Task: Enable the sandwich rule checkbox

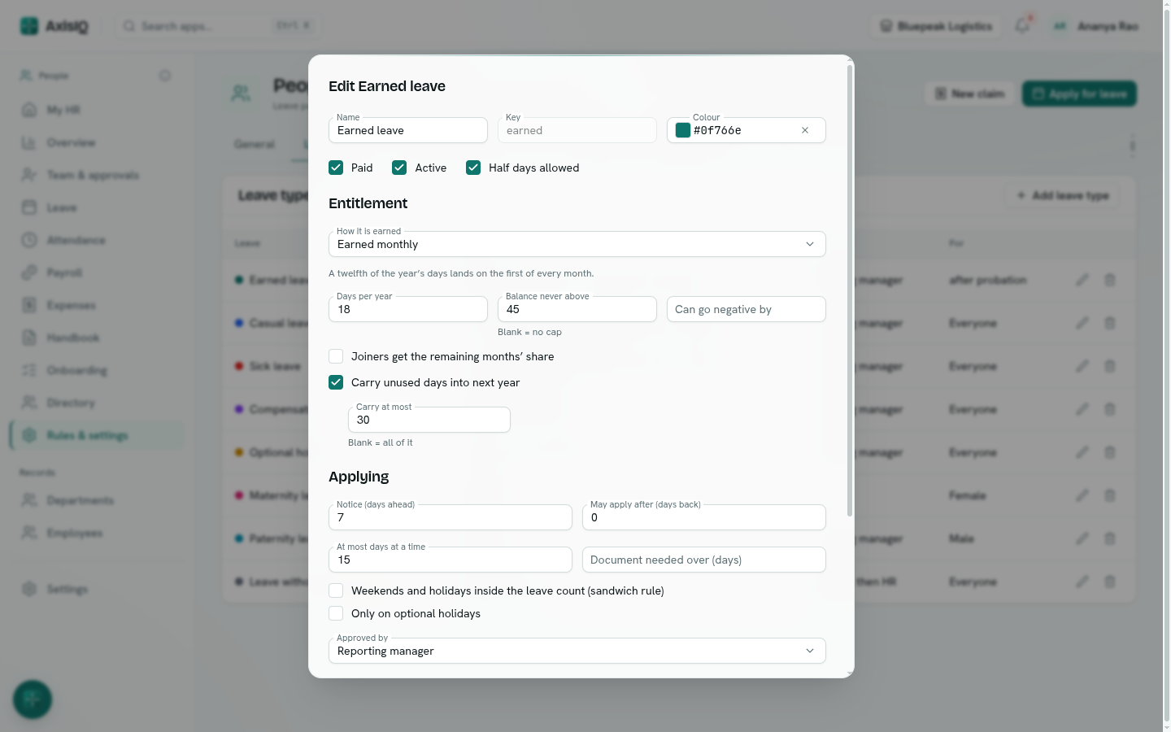Action: (336, 590)
